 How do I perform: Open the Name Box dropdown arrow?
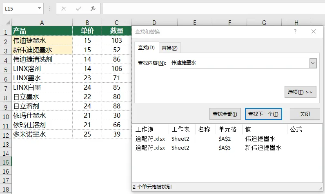click(39, 8)
